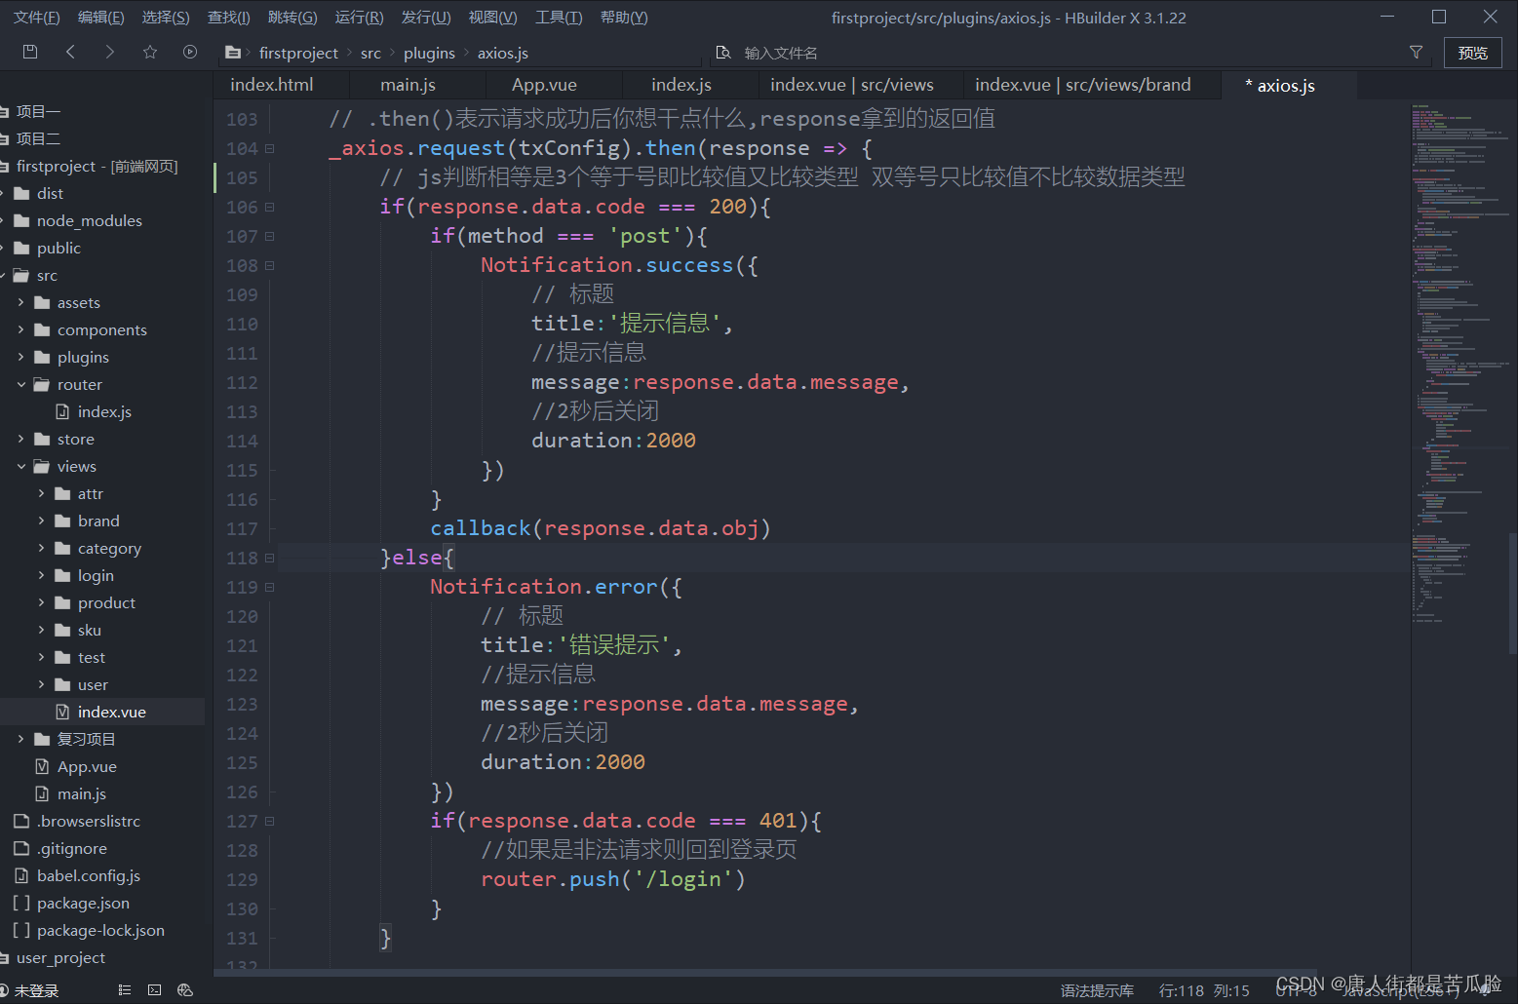This screenshot has width=1518, height=1004.
Task: Fold code at line 108 marker
Action: [x=269, y=265]
